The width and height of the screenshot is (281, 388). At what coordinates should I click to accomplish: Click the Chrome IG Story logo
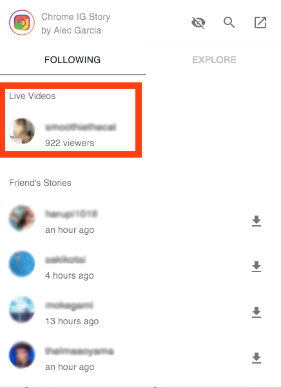coord(22,23)
